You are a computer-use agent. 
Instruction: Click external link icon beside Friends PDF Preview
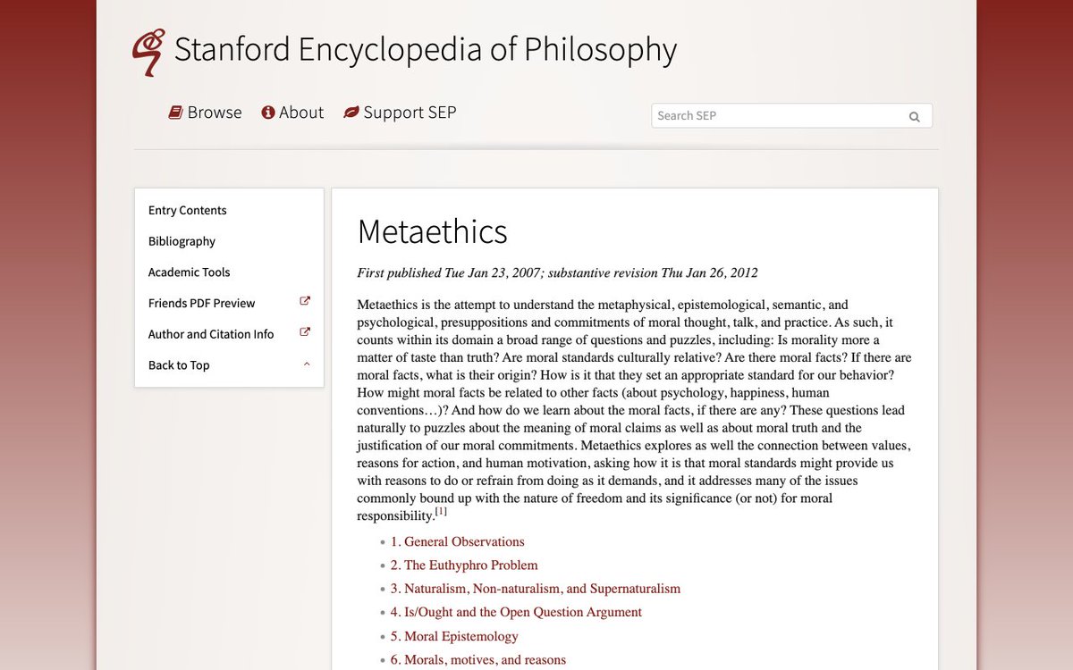point(305,302)
